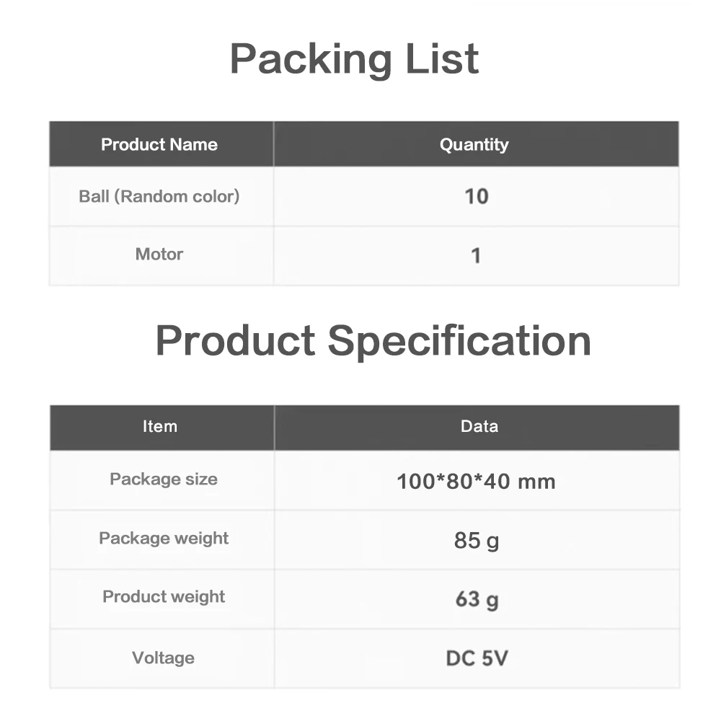
Task: Click the 'Ball (Random color)' cell
Action: (x=159, y=196)
